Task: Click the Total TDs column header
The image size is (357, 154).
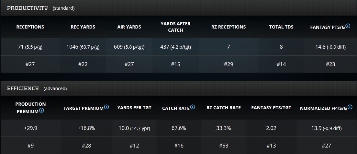Action: click(x=281, y=27)
